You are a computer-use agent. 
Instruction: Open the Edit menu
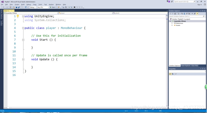(x=6, y=4)
